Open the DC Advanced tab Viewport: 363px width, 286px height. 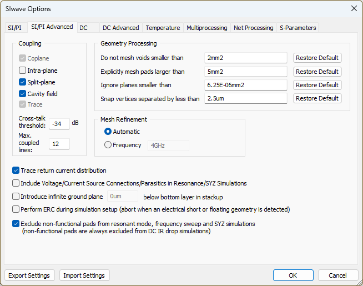point(121,28)
